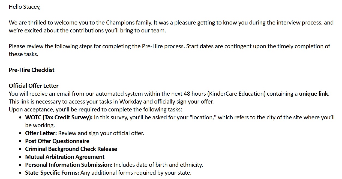Click 'Mutual Arbitration Agreement' bullet item
The width and height of the screenshot is (342, 179).
point(65,157)
